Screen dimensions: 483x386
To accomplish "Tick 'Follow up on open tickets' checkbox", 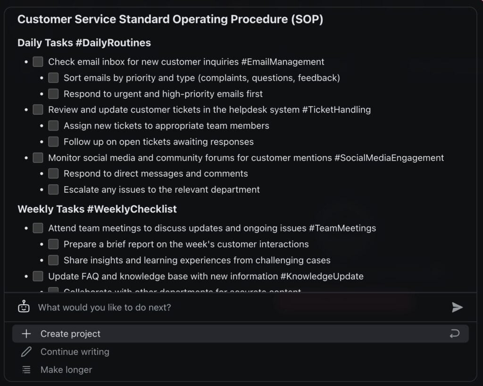I will pyautogui.click(x=53, y=142).
